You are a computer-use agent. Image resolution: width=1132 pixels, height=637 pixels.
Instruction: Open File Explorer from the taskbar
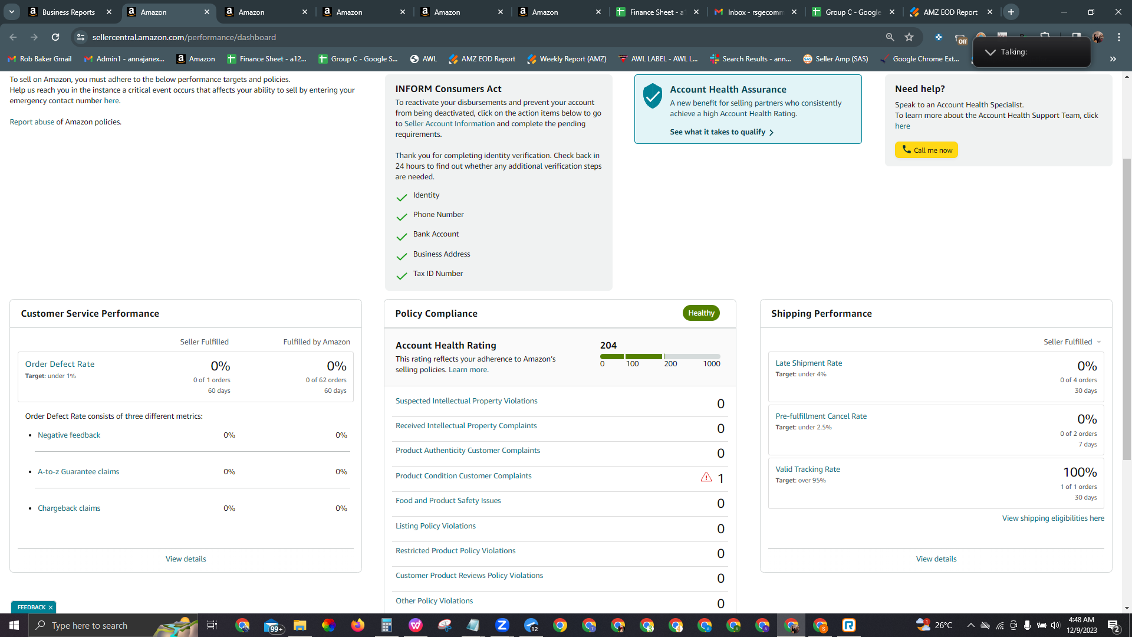click(300, 625)
